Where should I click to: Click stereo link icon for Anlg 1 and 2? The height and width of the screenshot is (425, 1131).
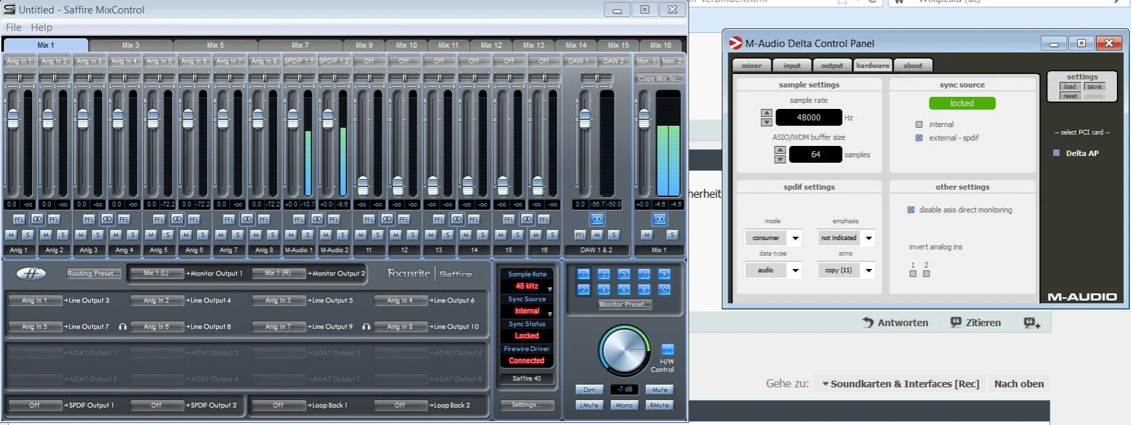coord(37,219)
